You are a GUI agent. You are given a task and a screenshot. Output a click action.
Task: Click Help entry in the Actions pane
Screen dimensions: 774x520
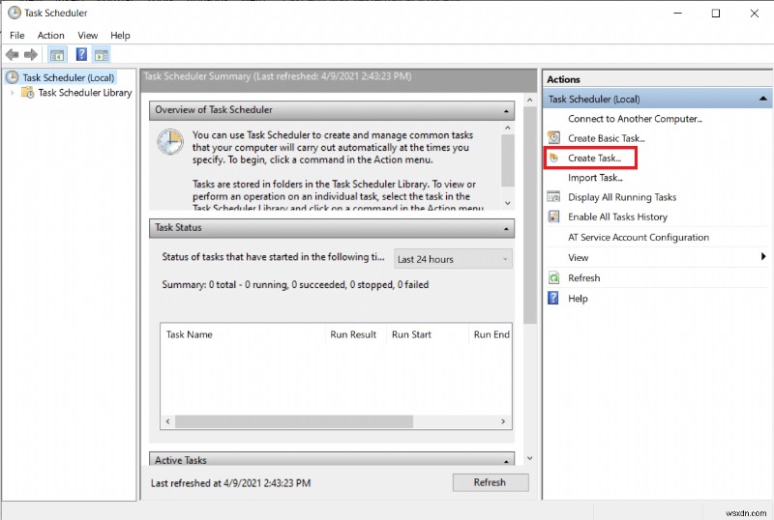[x=578, y=299]
